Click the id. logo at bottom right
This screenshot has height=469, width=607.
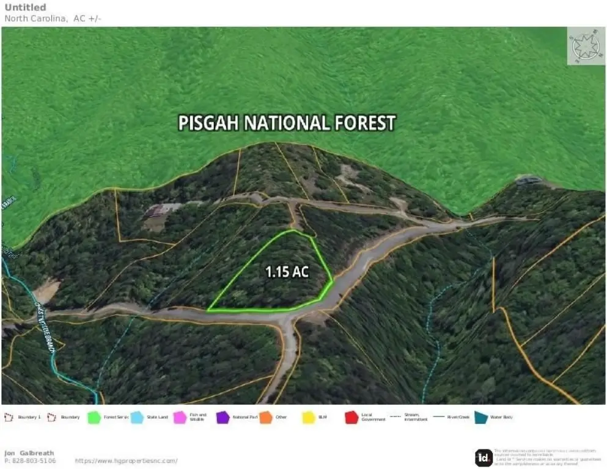click(x=484, y=457)
